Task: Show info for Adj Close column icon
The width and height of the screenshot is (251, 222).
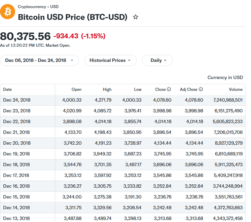Action: point(201,89)
